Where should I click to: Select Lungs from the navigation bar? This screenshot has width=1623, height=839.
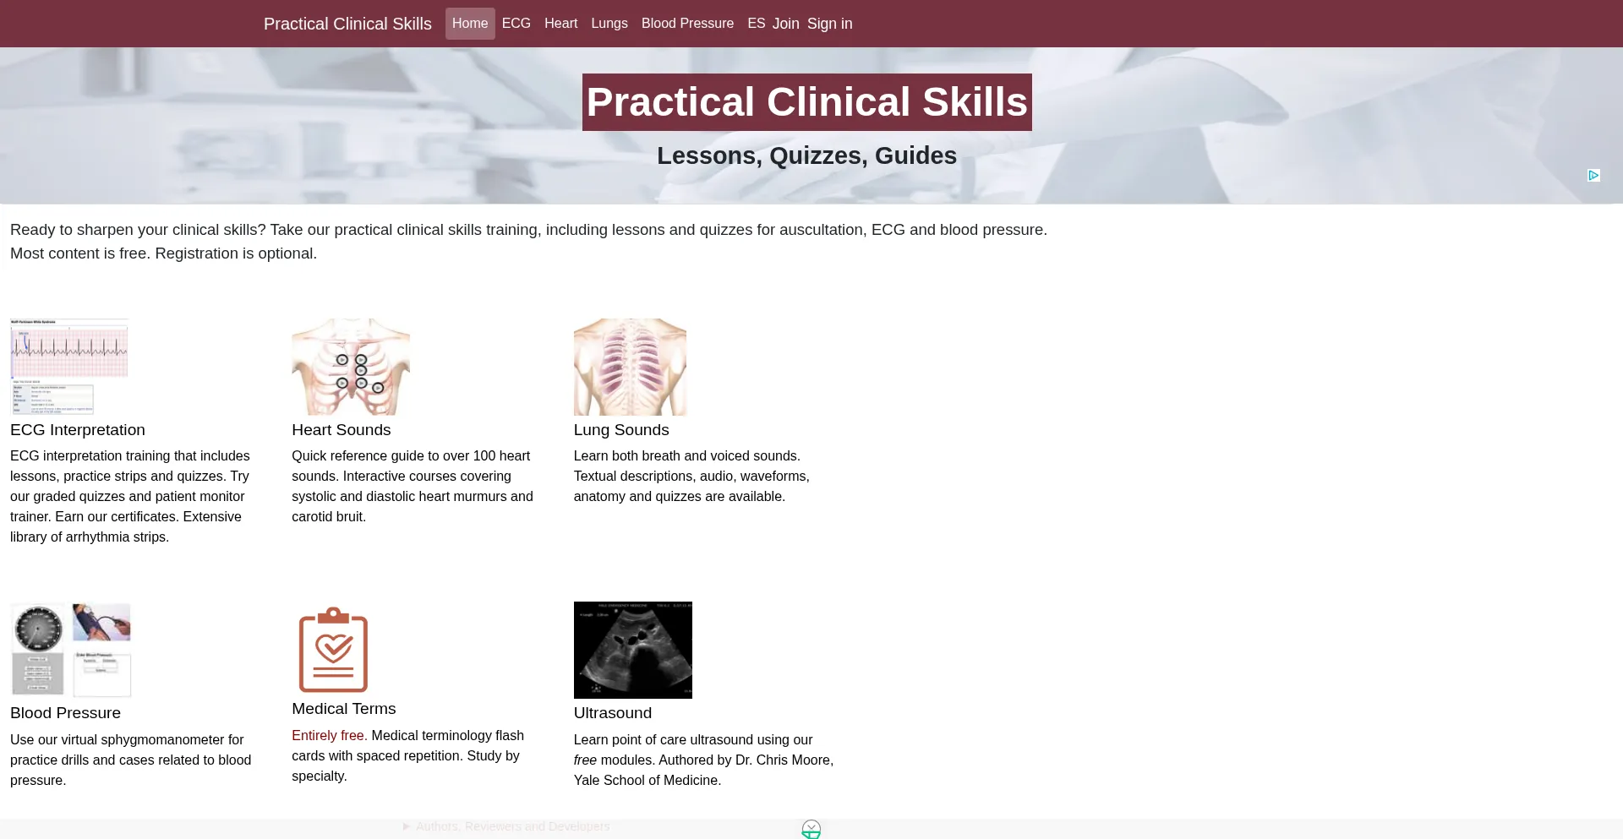(609, 23)
